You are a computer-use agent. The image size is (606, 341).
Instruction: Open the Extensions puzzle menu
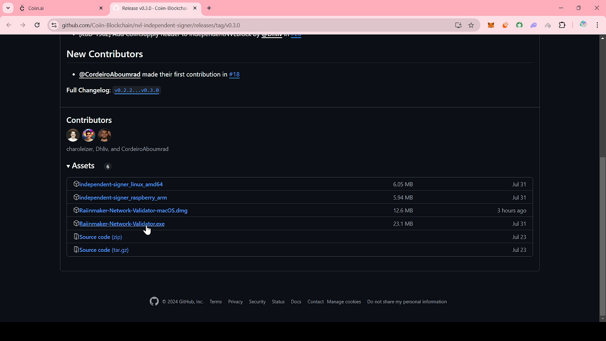click(x=562, y=25)
